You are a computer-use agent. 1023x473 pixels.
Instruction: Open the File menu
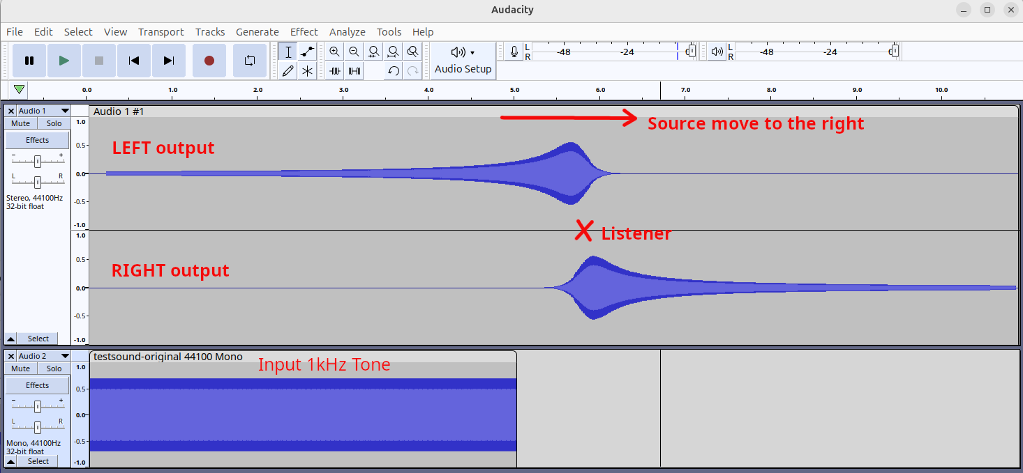tap(15, 31)
